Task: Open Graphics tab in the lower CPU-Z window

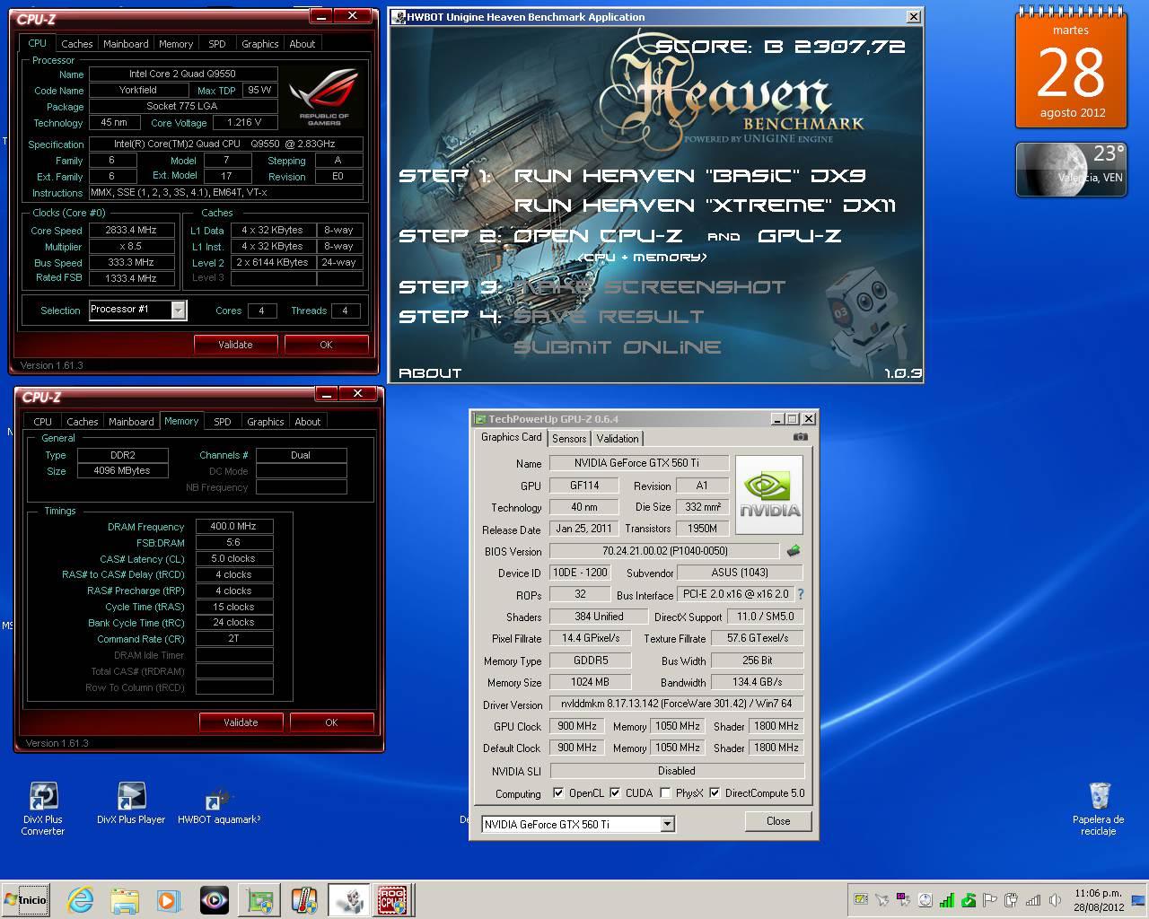Action: (x=265, y=421)
